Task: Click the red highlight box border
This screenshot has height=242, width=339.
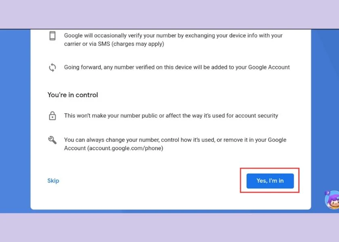Action: (270, 169)
